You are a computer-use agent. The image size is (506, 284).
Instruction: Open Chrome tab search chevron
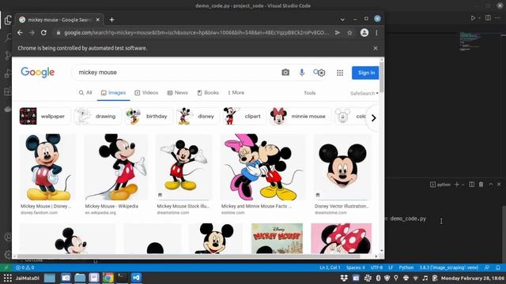point(342,20)
